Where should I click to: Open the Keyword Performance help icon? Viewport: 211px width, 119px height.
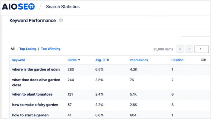[61, 20]
